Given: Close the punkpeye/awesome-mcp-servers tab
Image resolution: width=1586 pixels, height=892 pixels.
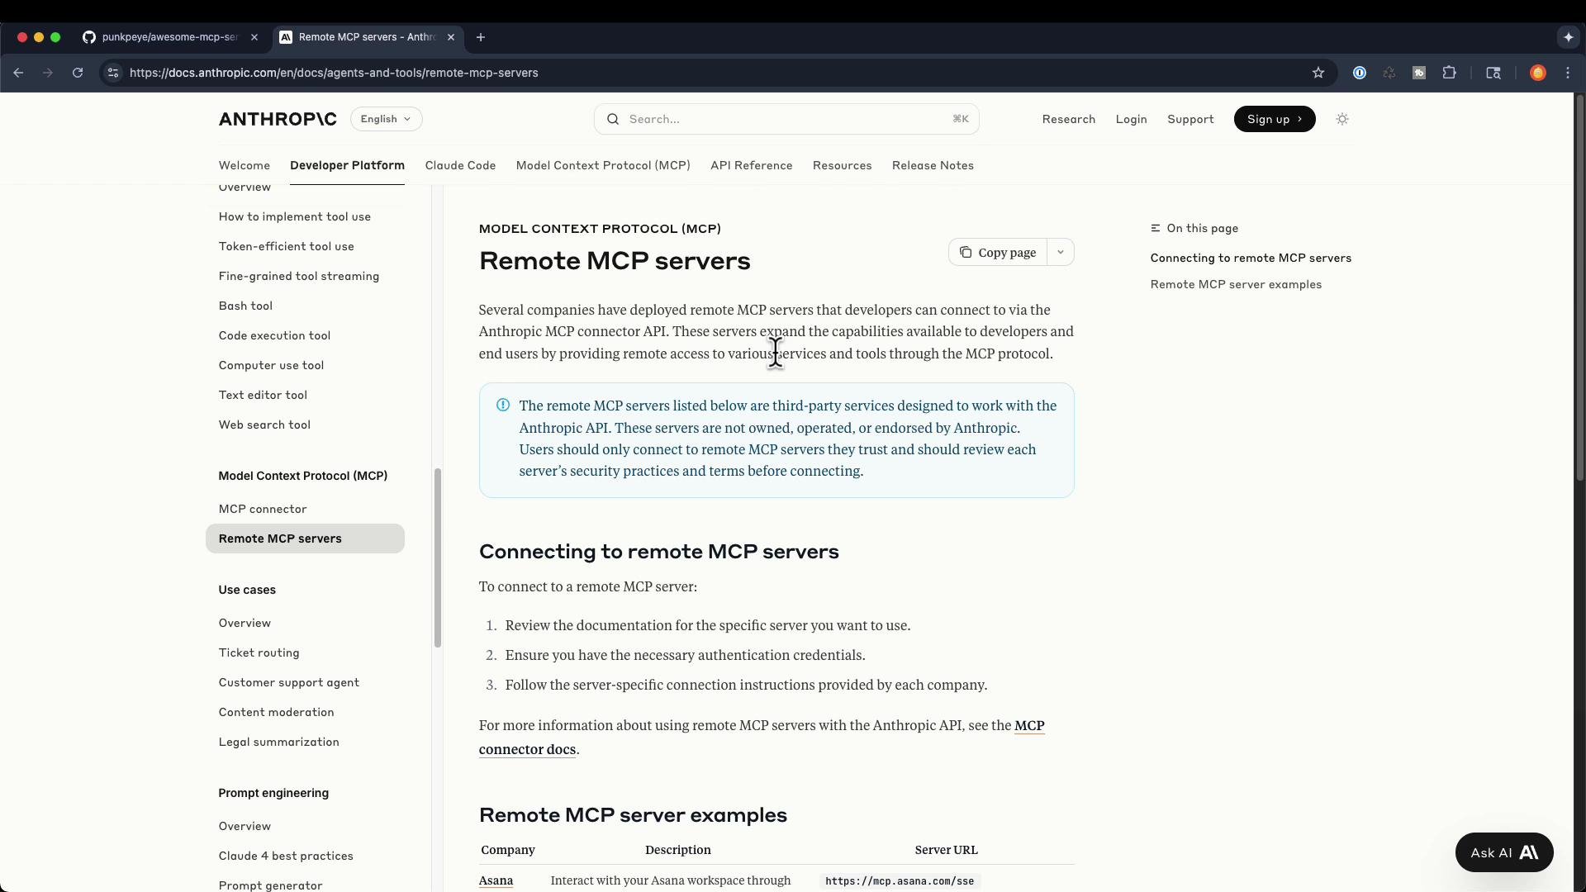Looking at the screenshot, I should pos(254,37).
